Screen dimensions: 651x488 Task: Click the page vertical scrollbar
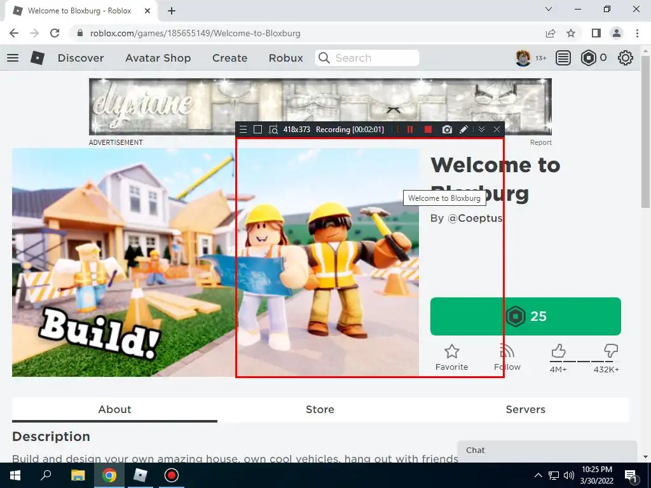point(645,133)
